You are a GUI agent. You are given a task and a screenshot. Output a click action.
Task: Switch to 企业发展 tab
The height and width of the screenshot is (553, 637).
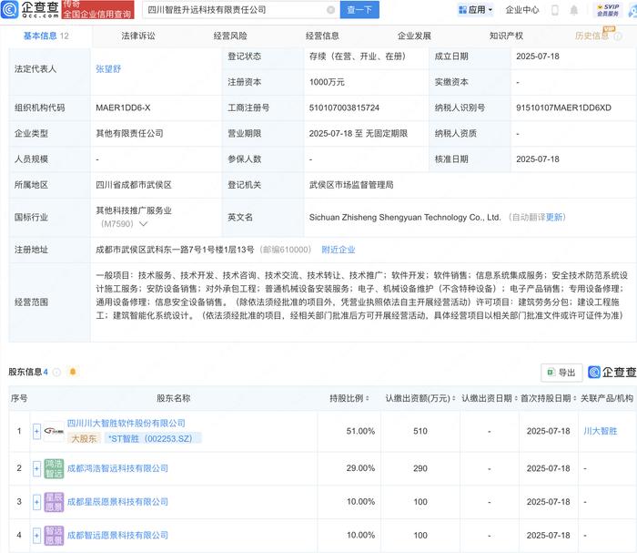tap(414, 36)
